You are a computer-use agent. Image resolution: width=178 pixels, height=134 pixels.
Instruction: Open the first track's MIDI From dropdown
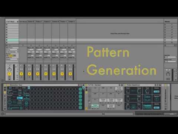click(x=12, y=50)
